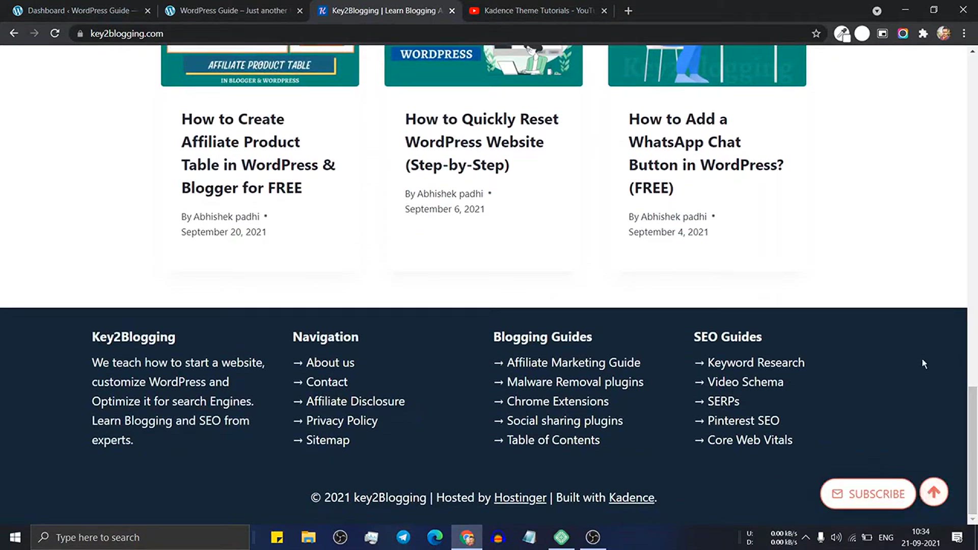Launch Microsoft Edge from taskbar
Image resolution: width=978 pixels, height=550 pixels.
click(434, 537)
